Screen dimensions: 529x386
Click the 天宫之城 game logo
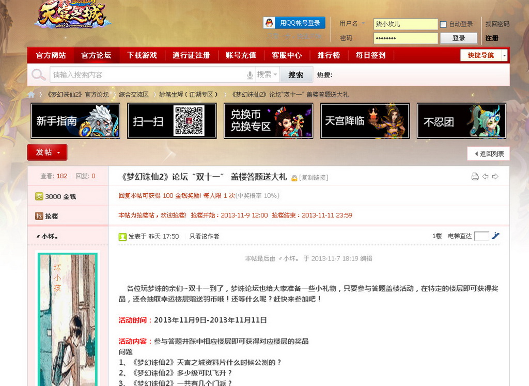[72, 14]
